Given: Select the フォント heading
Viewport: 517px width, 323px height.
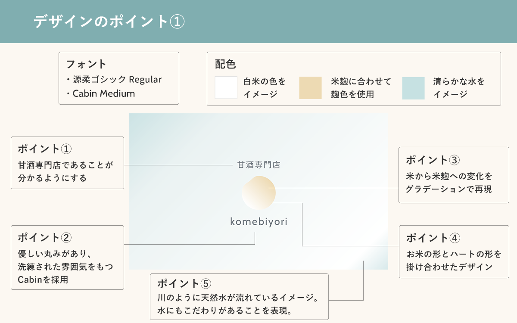Looking at the screenshot, I should [86, 64].
